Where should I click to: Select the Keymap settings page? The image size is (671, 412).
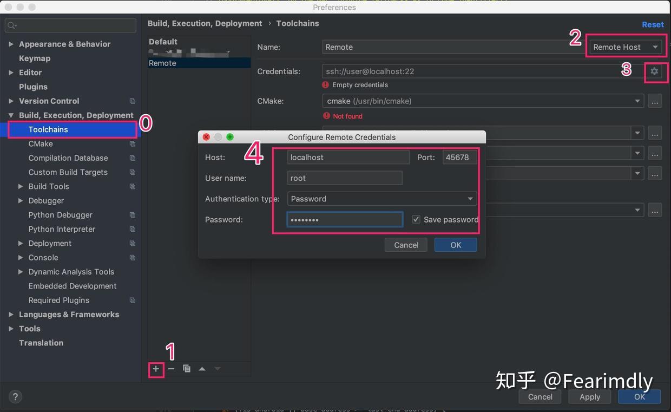pos(34,58)
